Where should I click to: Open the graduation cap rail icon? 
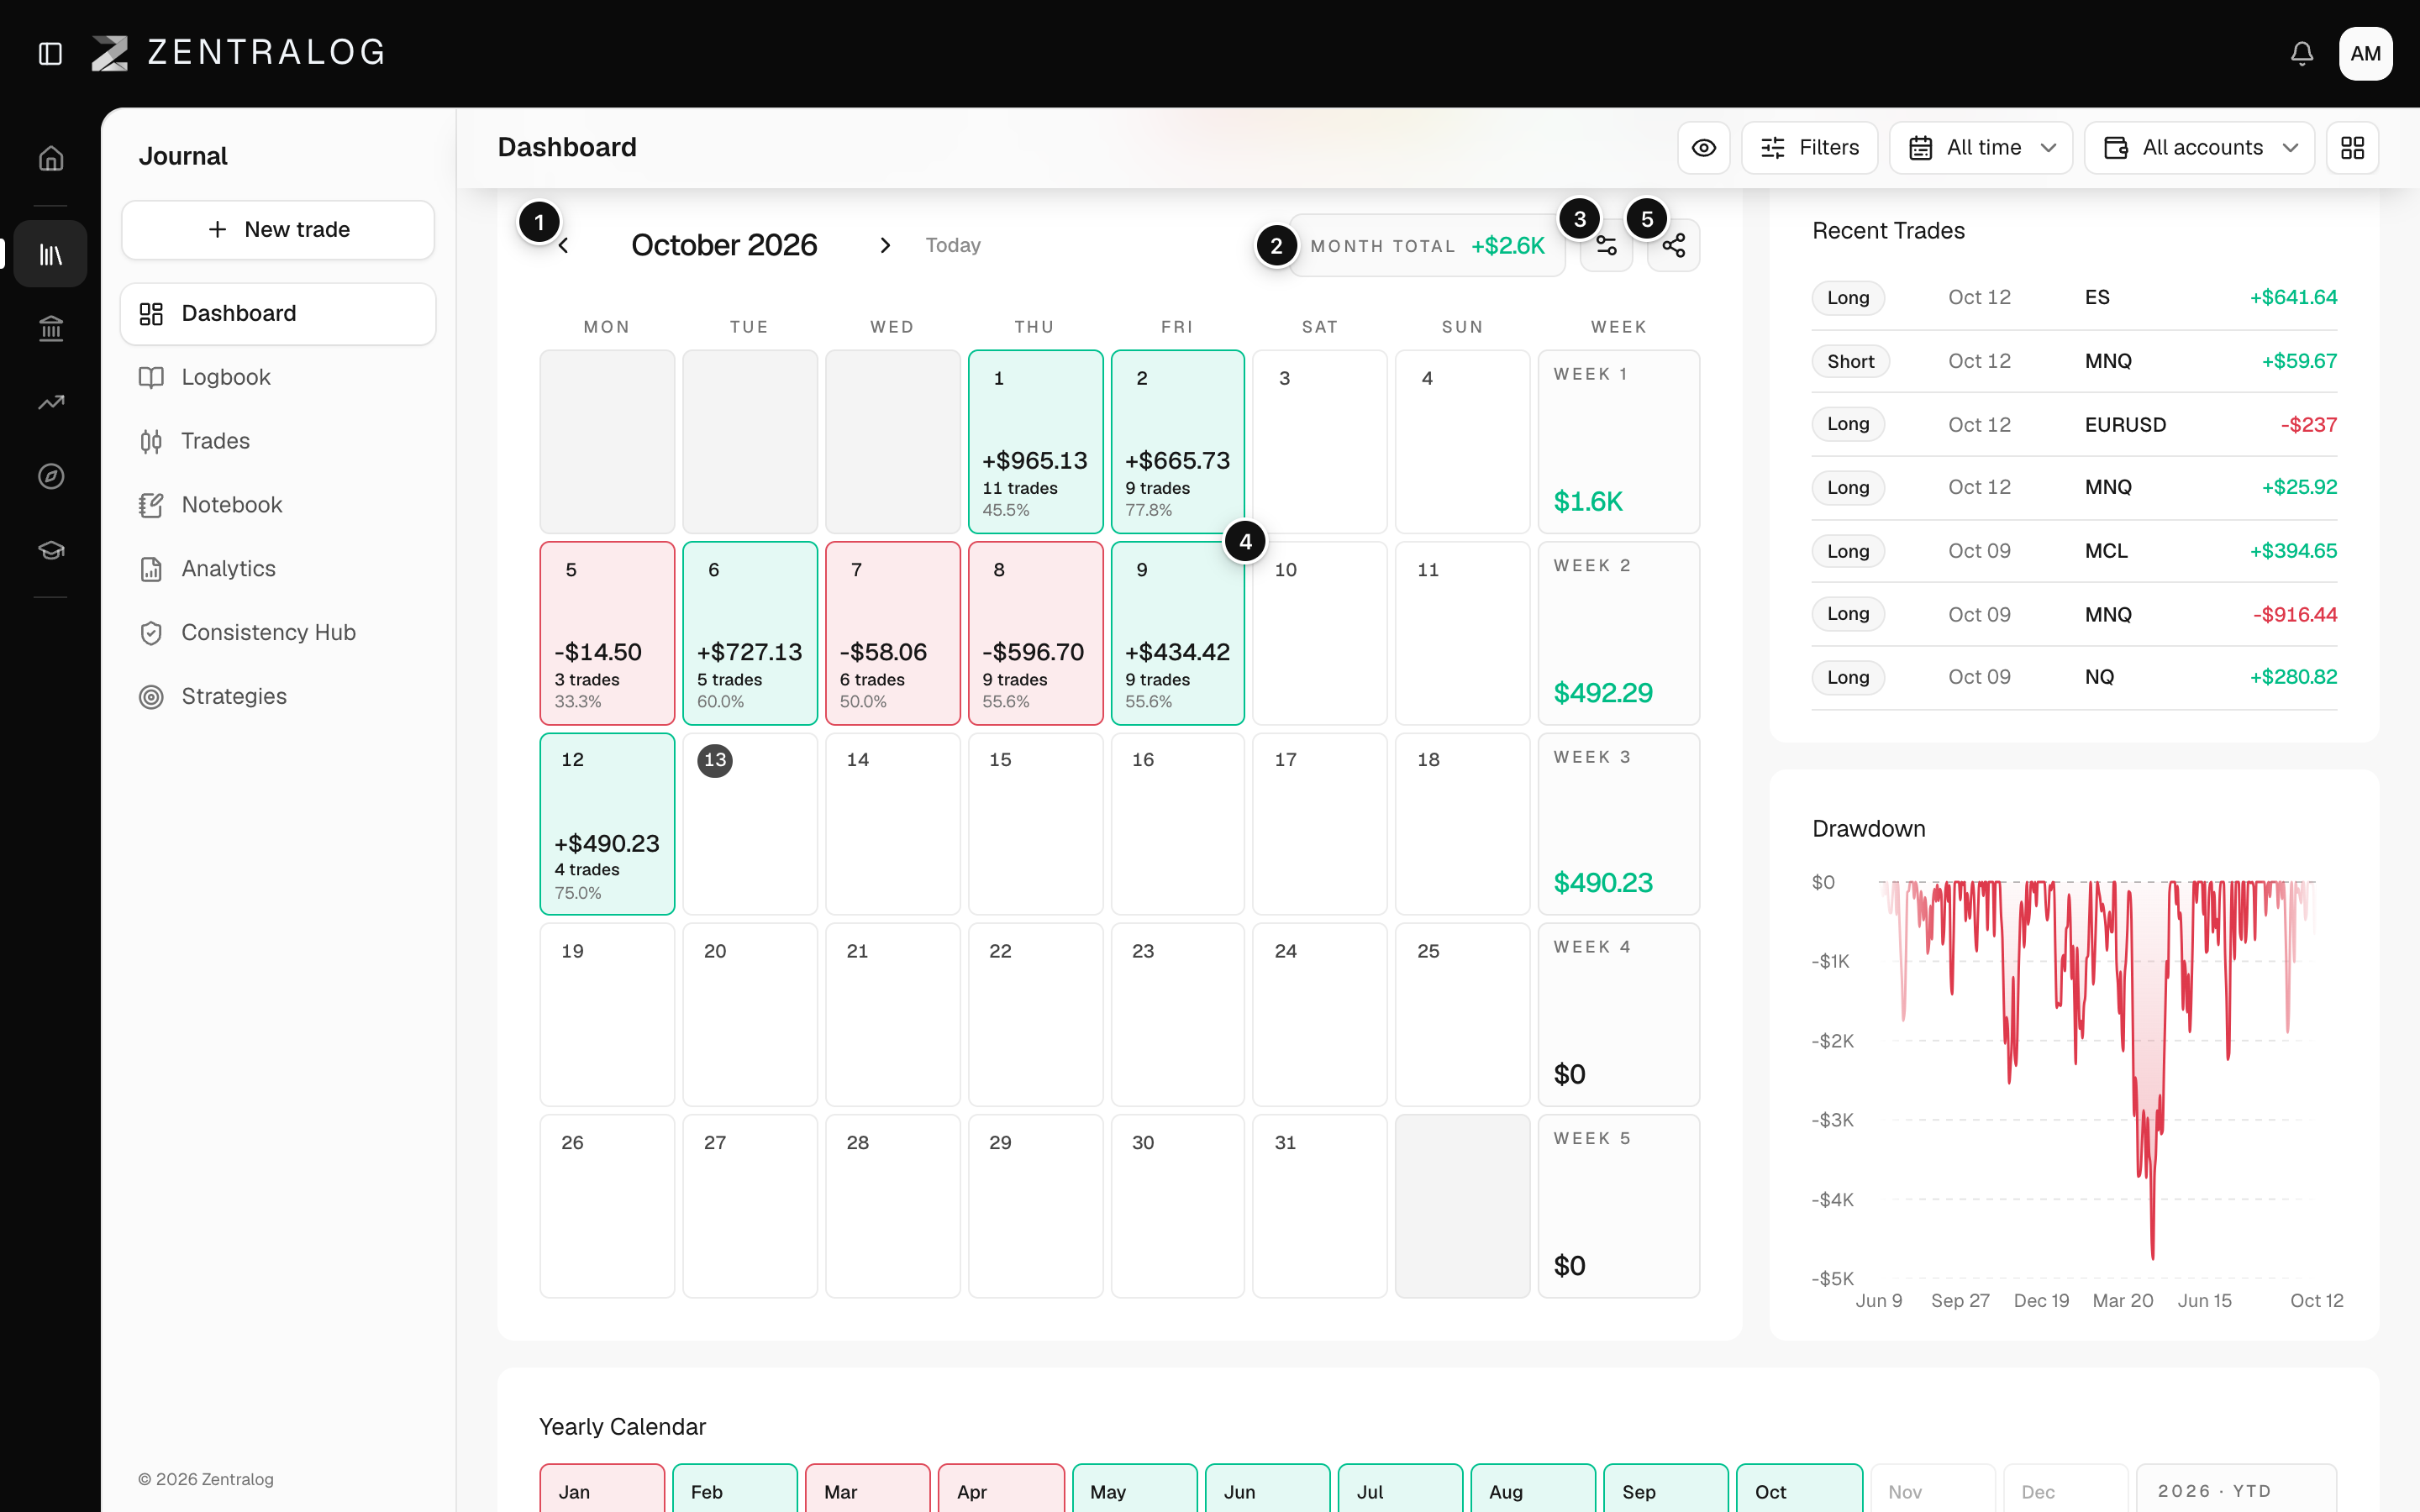pyautogui.click(x=51, y=550)
